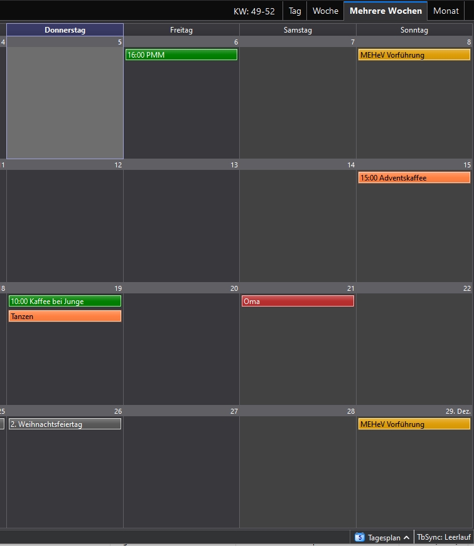Select the orange Tanzen event

[65, 316]
